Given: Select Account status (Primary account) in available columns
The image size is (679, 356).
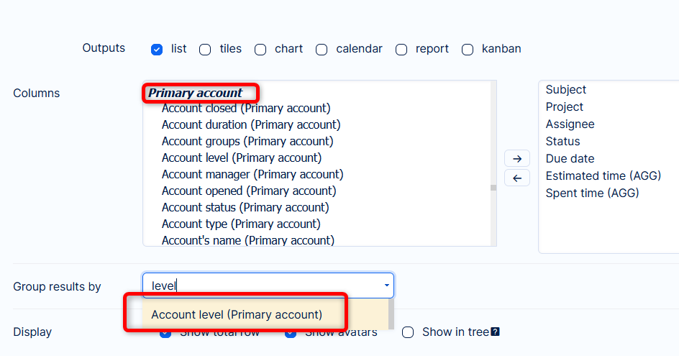Looking at the screenshot, I should tap(245, 207).
